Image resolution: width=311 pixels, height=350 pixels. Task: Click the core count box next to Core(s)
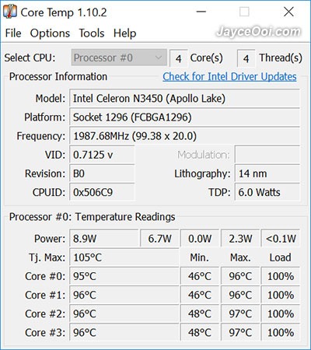(x=178, y=58)
